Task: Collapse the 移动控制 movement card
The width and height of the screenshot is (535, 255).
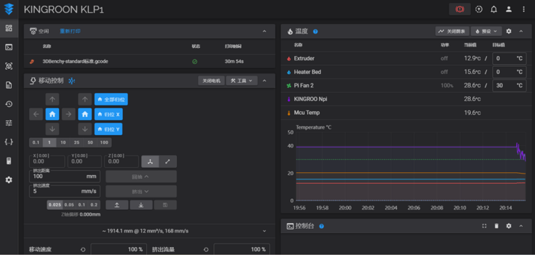Action: pyautogui.click(x=264, y=81)
